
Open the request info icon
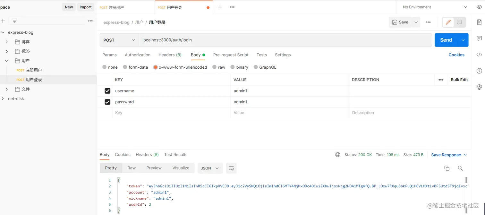479,71
